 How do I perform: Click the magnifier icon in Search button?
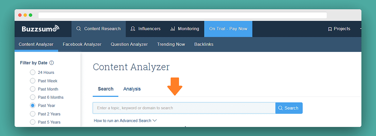(x=280, y=108)
